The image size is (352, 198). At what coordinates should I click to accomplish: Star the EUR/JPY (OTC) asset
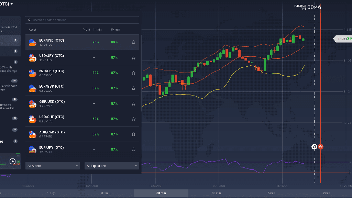coord(133,150)
